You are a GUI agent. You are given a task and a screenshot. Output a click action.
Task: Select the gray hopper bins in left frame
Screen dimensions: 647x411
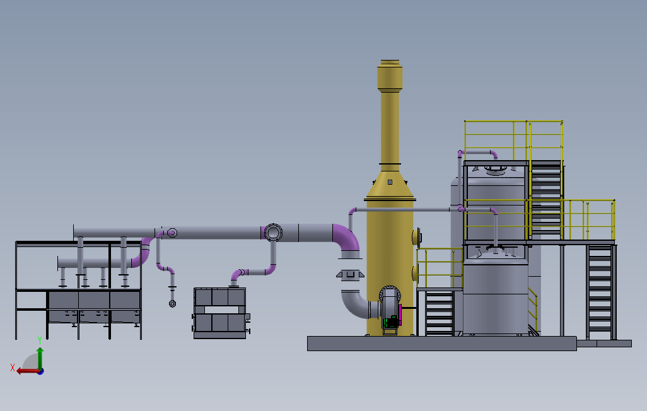pyautogui.click(x=94, y=307)
